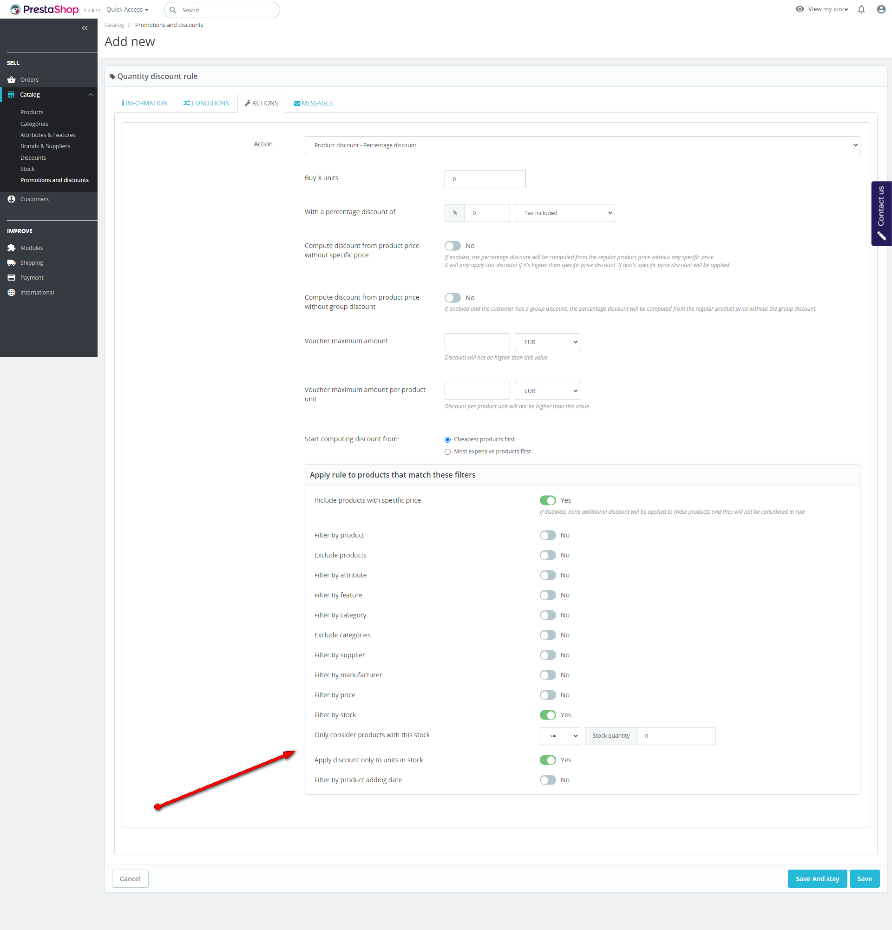
Task: Click the Save And stay button
Action: coord(817,879)
